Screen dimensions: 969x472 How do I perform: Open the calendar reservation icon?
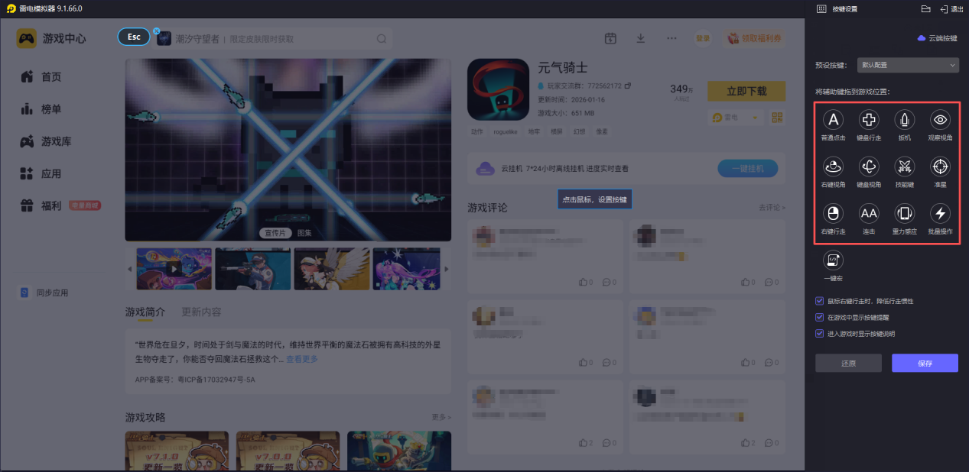[610, 38]
